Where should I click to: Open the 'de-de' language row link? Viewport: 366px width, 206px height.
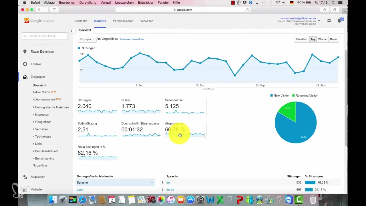click(170, 189)
